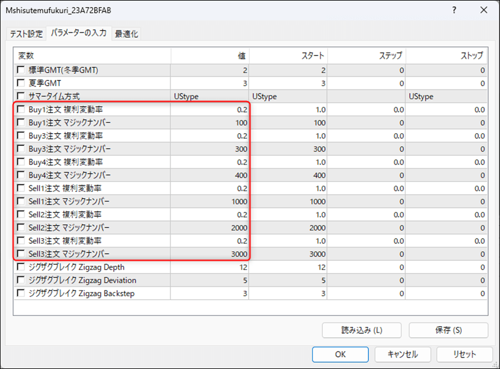
Task: Open the サマータイム方式 stop UStype field
Action: [446, 97]
